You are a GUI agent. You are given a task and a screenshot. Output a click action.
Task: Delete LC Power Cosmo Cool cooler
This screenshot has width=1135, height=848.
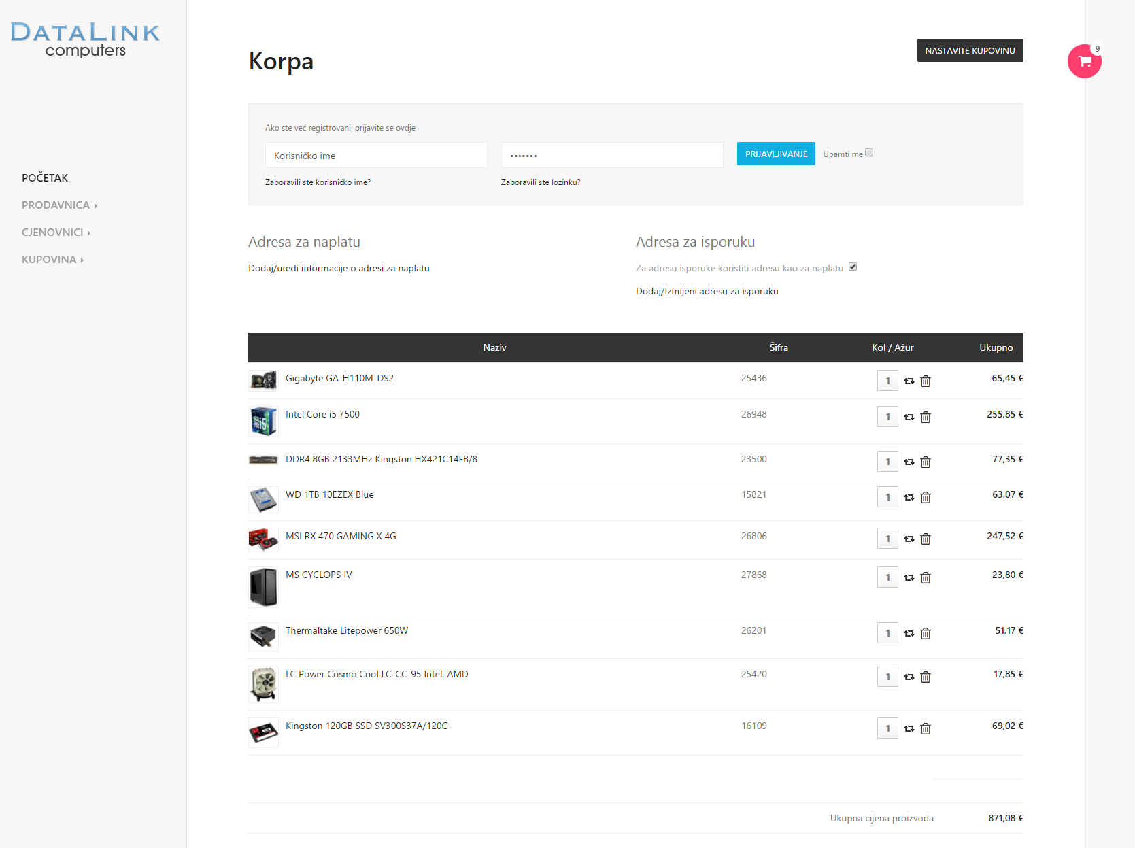point(926,677)
